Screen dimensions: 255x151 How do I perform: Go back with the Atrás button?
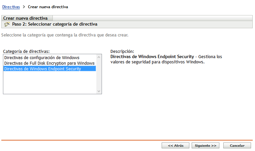(x=175, y=145)
